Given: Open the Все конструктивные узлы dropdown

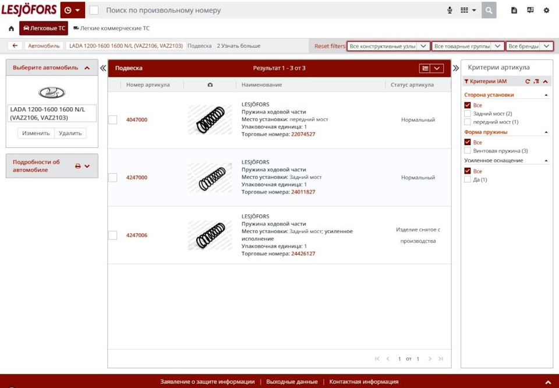Looking at the screenshot, I should coord(388,47).
